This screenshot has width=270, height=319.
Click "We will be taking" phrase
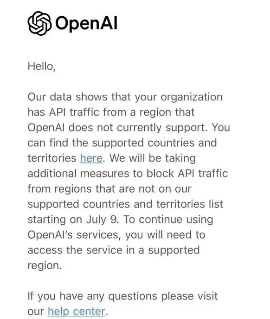[153, 158]
